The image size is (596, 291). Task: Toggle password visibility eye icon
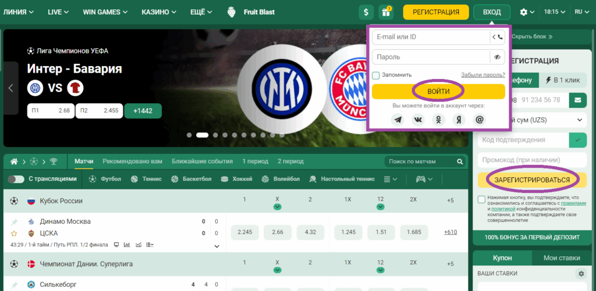point(497,57)
